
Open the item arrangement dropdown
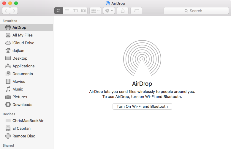pyautogui.click(x=95, y=11)
